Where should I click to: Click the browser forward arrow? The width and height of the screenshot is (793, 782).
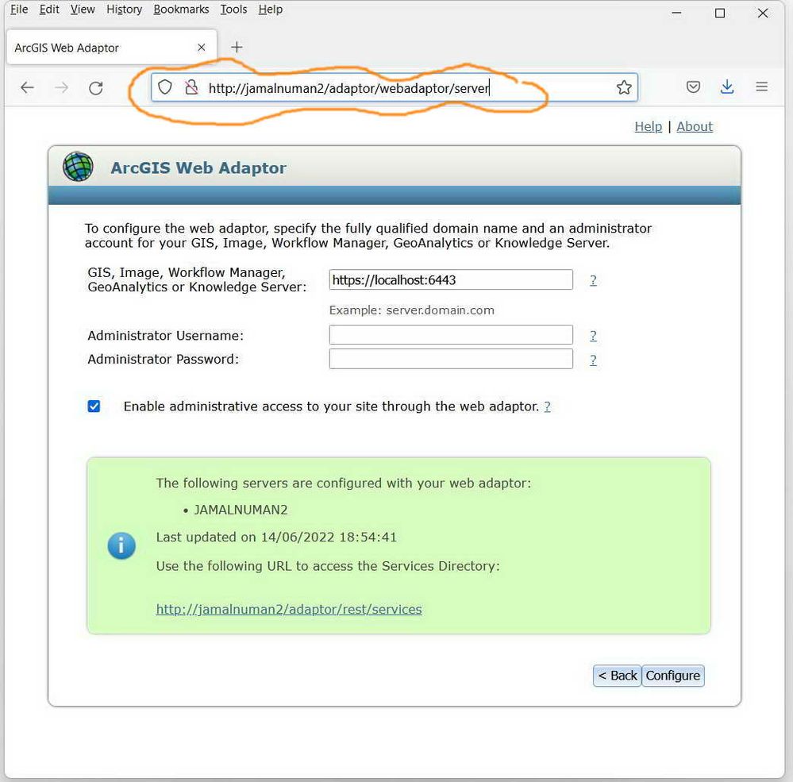click(x=62, y=87)
